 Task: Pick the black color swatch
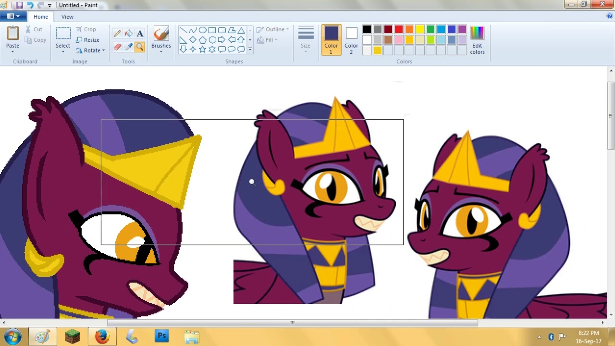(367, 30)
